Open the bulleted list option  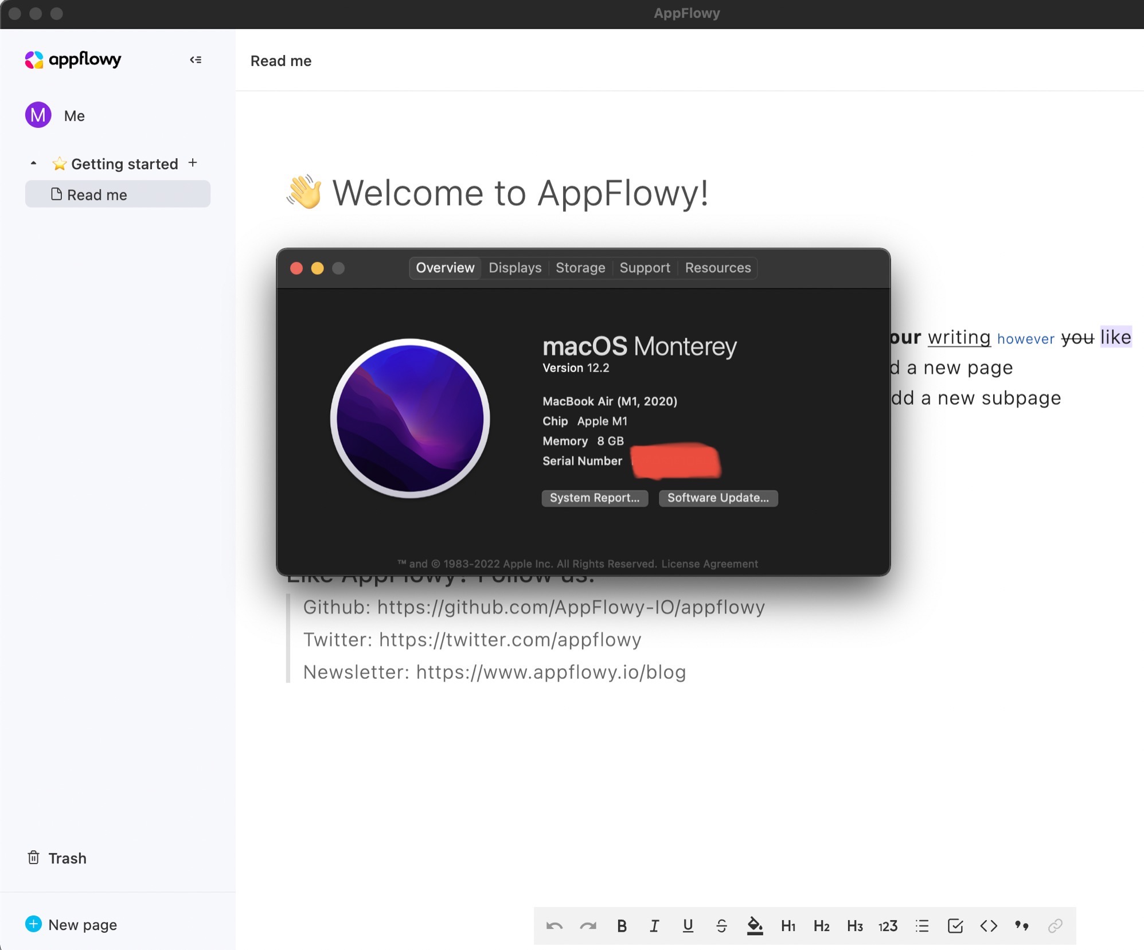921,925
